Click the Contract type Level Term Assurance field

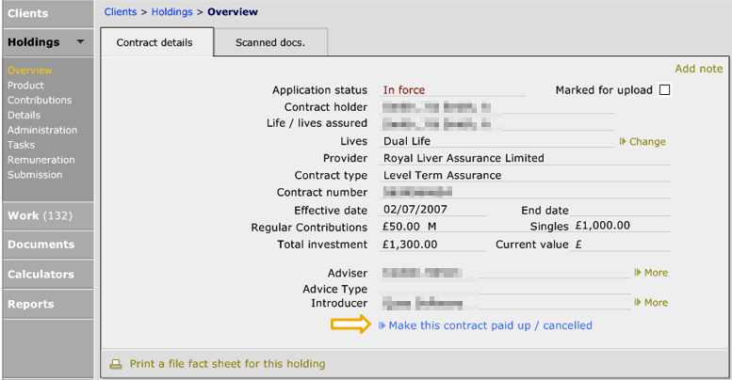pyautogui.click(x=525, y=175)
